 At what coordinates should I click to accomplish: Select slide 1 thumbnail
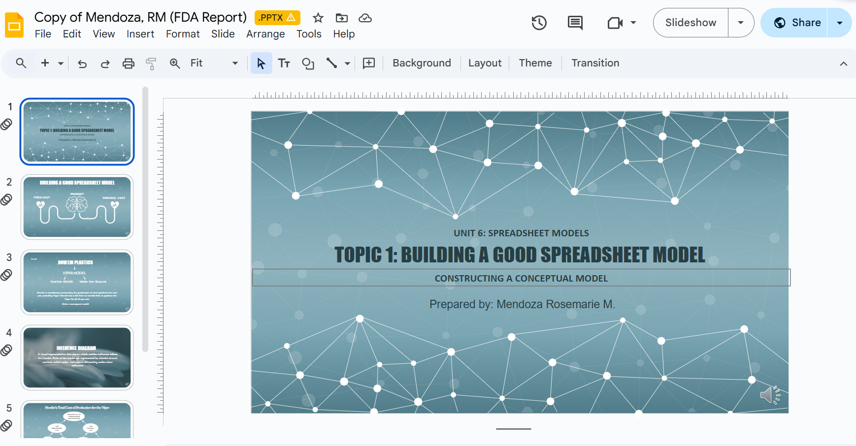[77, 131]
